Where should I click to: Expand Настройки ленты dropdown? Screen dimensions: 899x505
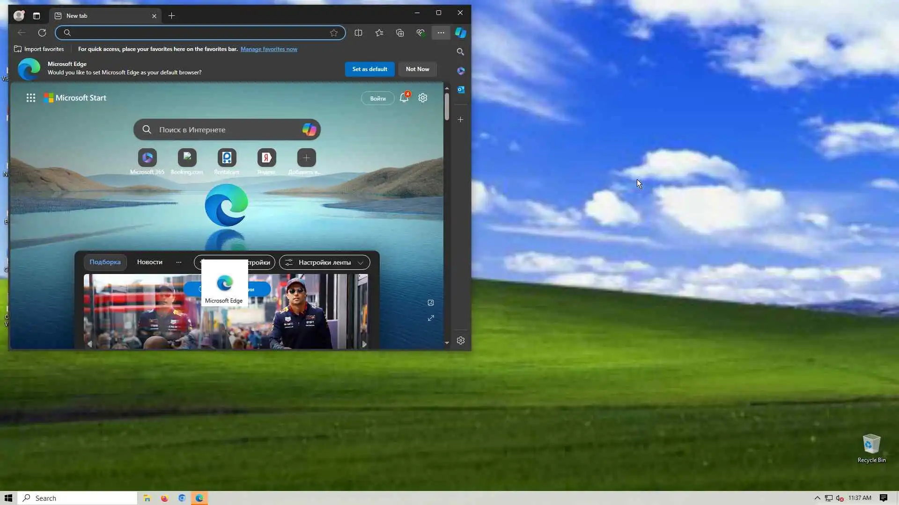[324, 262]
